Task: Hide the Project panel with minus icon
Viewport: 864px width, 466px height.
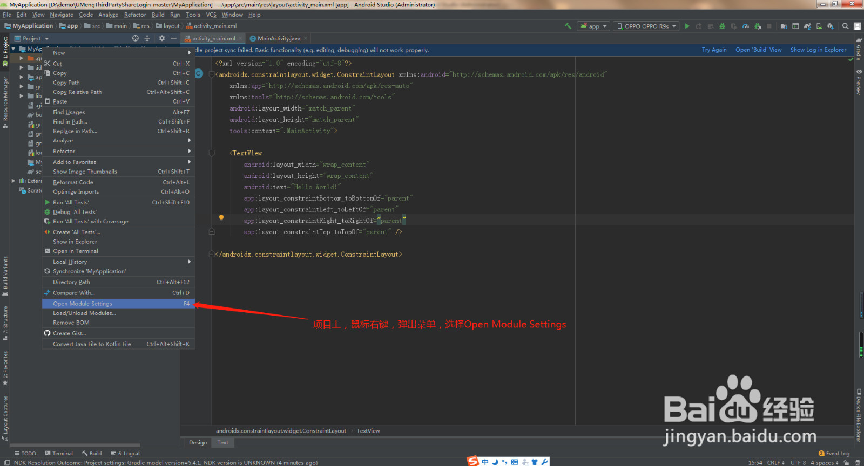Action: 173,38
